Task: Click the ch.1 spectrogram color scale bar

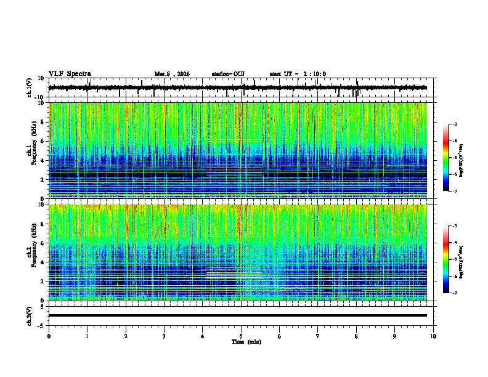Action: (x=446, y=158)
